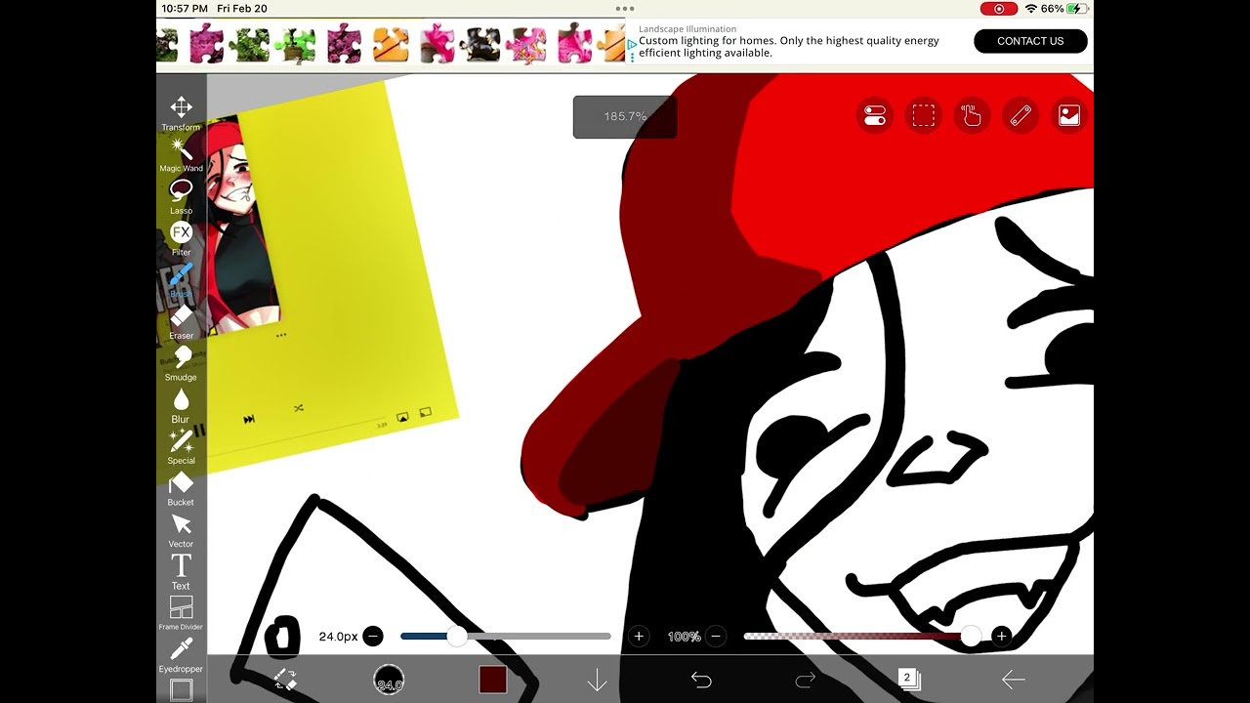This screenshot has height=703, width=1250.
Task: Click the CONTACT US ad button
Action: point(1030,41)
